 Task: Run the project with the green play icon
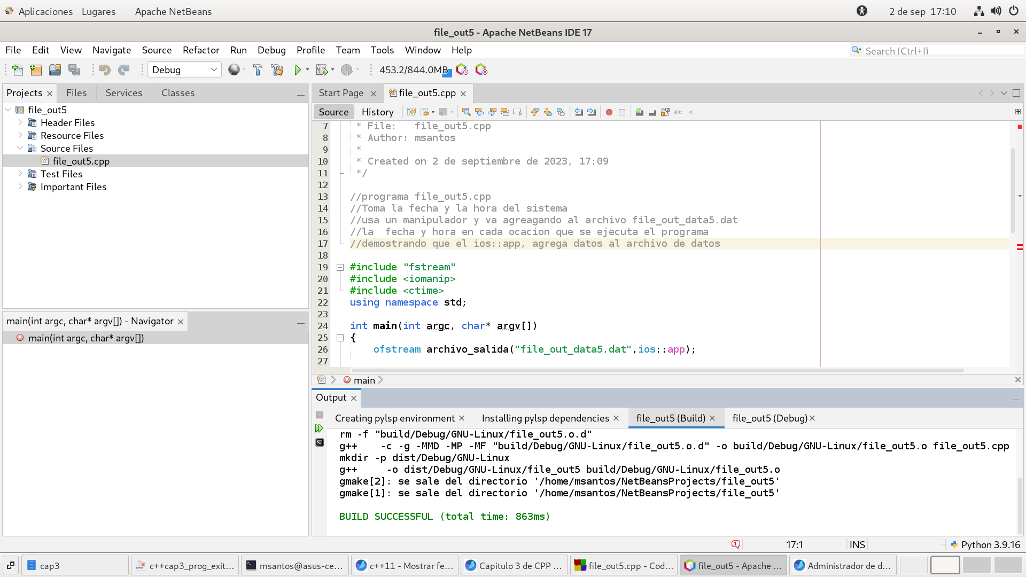point(298,70)
